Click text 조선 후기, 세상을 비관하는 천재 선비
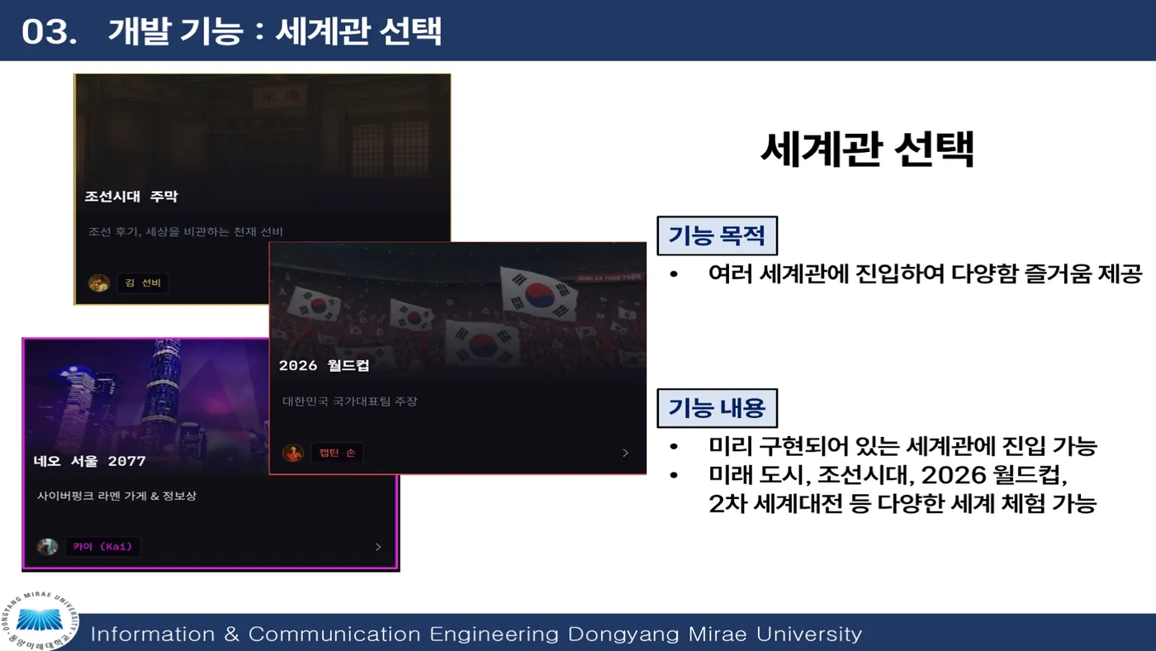This screenshot has height=651, width=1156. click(186, 232)
